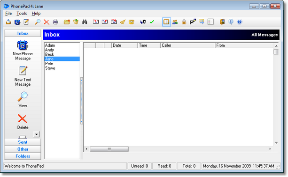Click the Read: 0 status panel
The image size is (288, 177).
coord(164,166)
